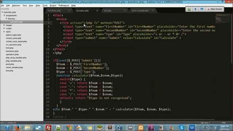Viewport: 233px width, 131px height.
Task: Open php_variable.php in the sidebar
Action: tap(13, 61)
